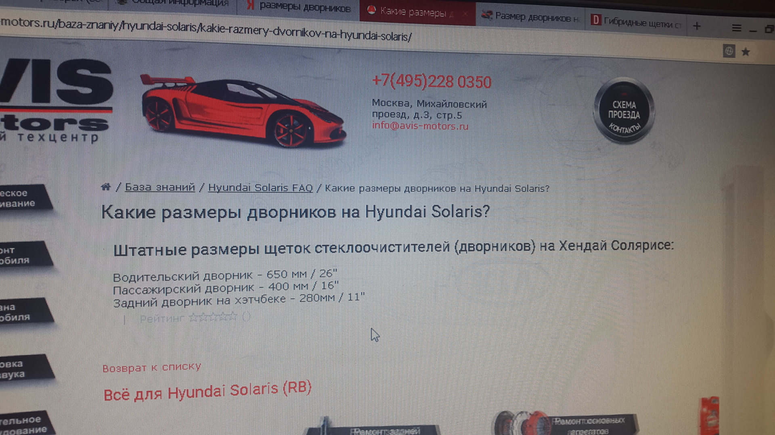Click the info@avis-motors.ru email link

[x=420, y=126]
